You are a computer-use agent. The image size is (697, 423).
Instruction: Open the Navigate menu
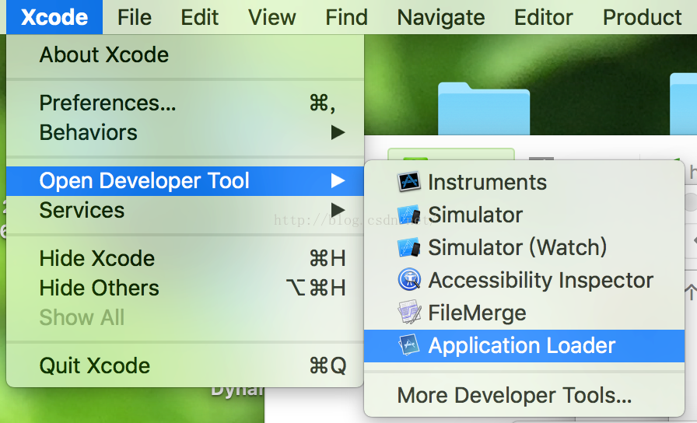tap(440, 17)
